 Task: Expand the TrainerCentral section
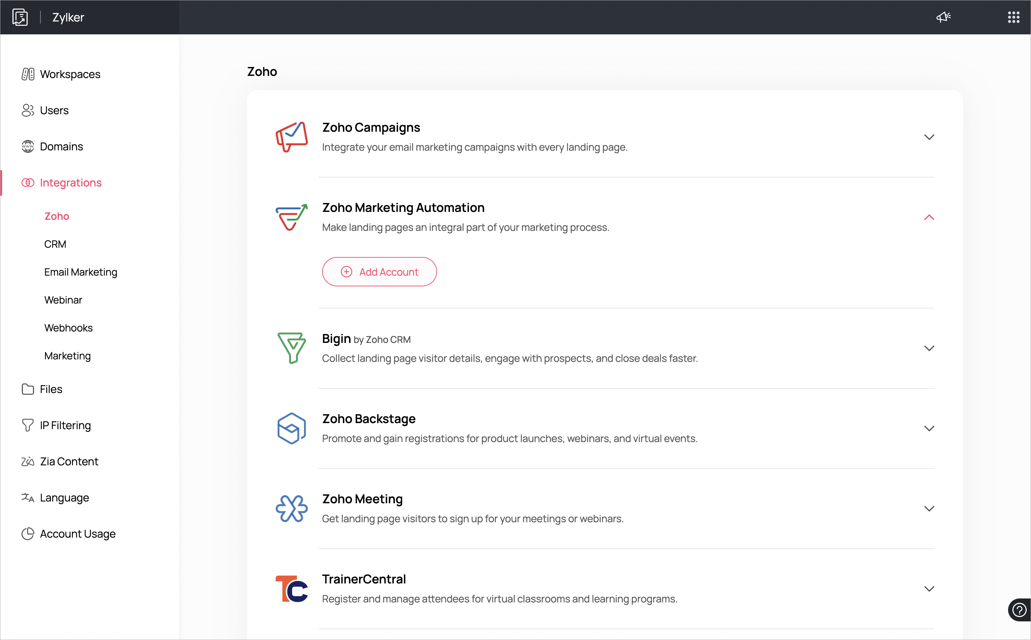[x=929, y=588]
